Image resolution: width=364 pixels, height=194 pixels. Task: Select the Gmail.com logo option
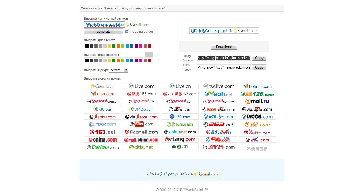(x=103, y=86)
